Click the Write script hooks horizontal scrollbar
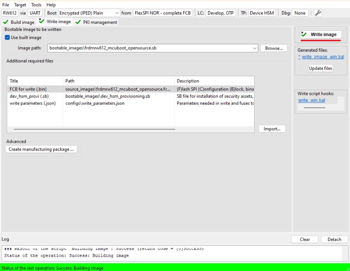Viewport: 350px width, 271px height. point(314,108)
